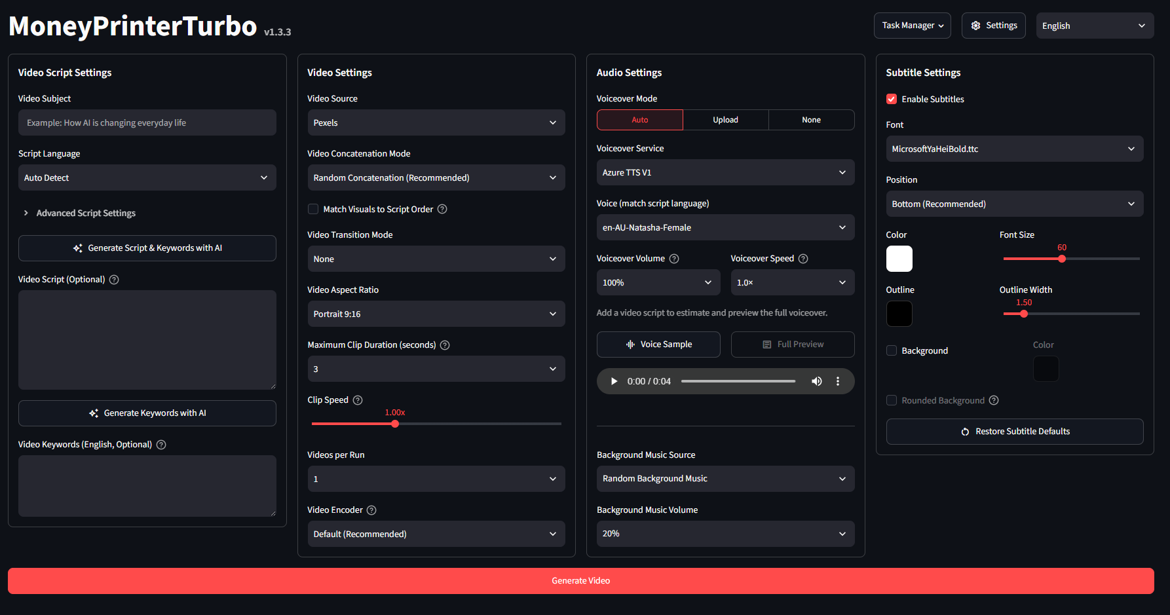Click the Clip Speed slider handle

pos(395,424)
